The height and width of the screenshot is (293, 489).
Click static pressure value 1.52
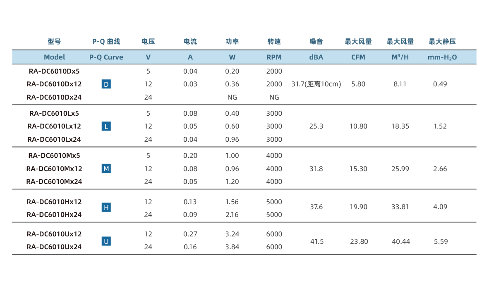coord(440,126)
